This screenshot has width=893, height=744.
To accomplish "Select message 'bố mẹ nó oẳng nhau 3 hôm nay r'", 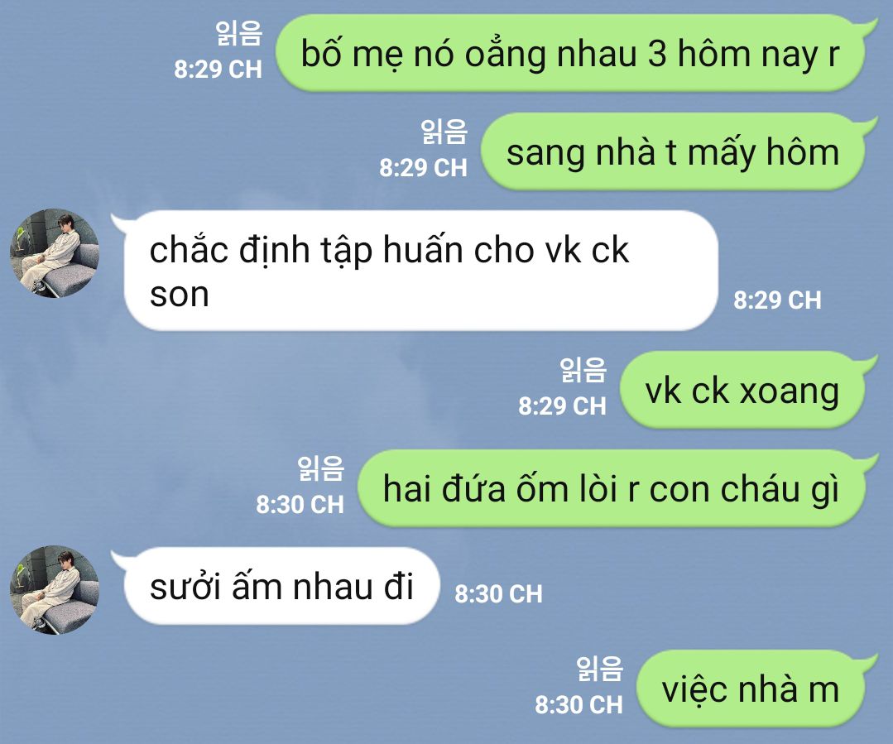I will (x=571, y=54).
